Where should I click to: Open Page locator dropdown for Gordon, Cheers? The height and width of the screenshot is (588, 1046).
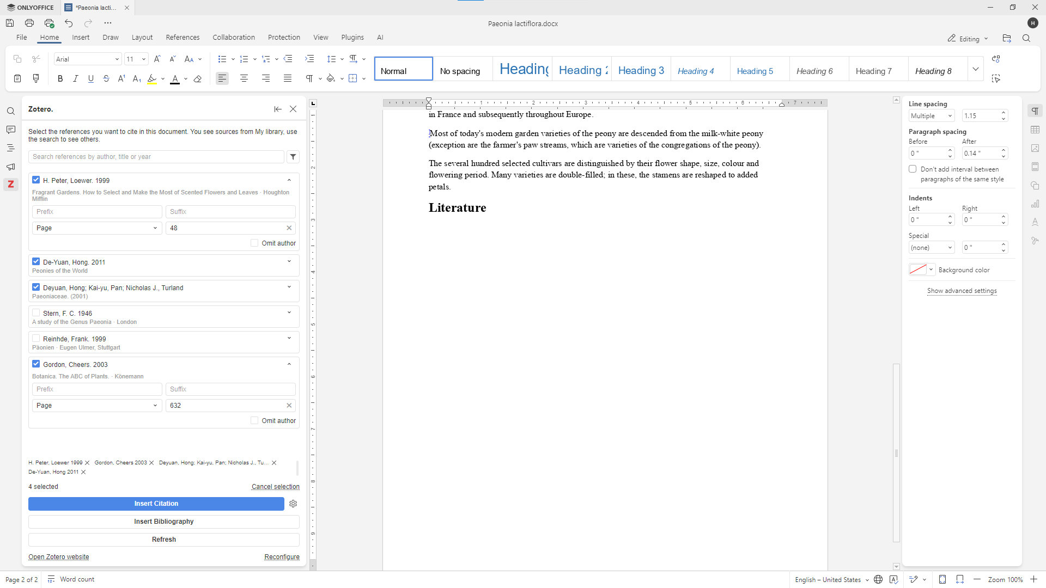(97, 406)
